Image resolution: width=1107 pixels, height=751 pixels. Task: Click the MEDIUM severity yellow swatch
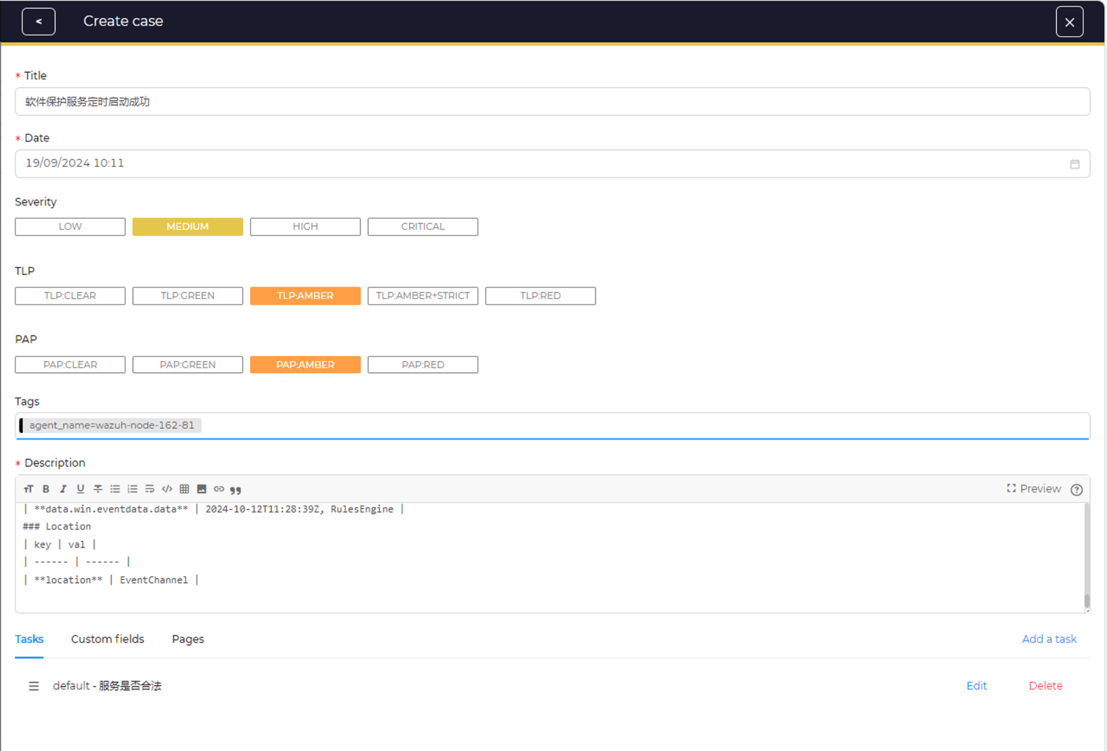188,226
